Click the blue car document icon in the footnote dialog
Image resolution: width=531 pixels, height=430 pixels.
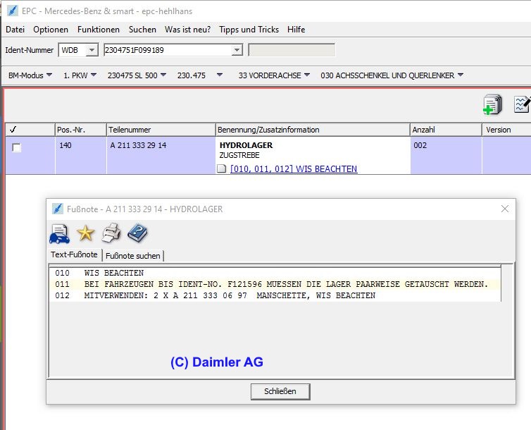point(60,234)
